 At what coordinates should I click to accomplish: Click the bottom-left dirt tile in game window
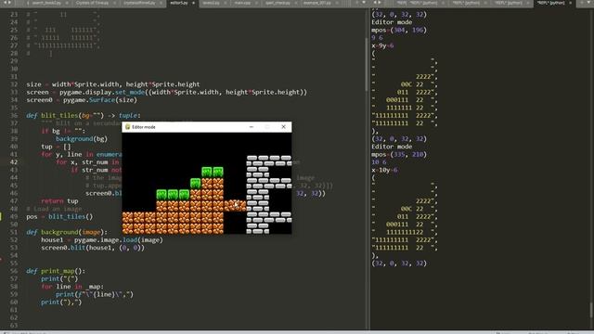[128, 228]
